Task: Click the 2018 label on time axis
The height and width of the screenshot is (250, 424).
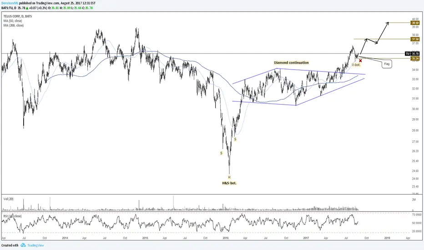Action: [387, 238]
